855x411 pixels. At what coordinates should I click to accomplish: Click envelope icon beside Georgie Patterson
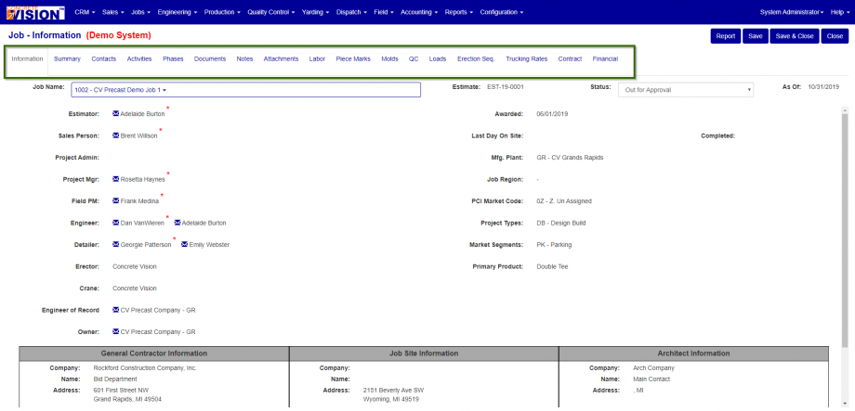(115, 244)
